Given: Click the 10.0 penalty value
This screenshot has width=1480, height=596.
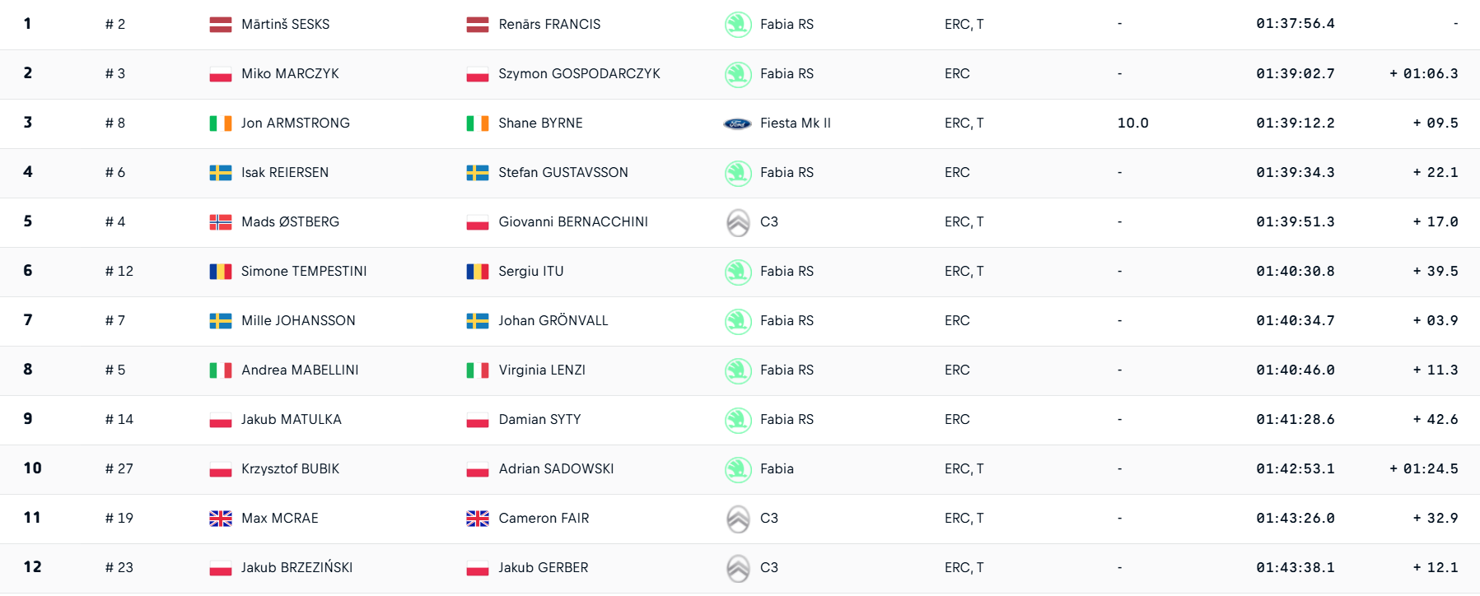Looking at the screenshot, I should point(1132,123).
